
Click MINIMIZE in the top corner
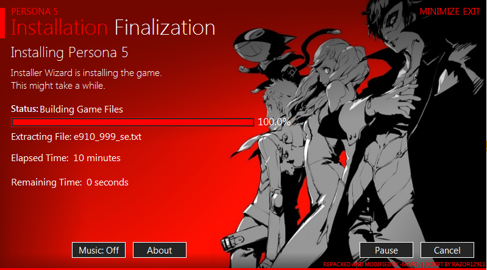coord(439,12)
